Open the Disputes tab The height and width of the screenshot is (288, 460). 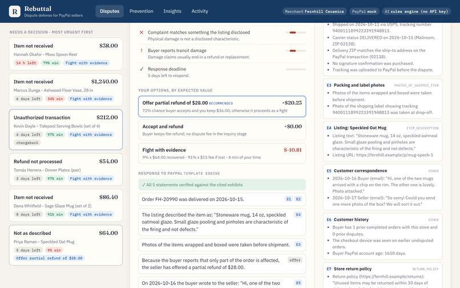point(110,11)
